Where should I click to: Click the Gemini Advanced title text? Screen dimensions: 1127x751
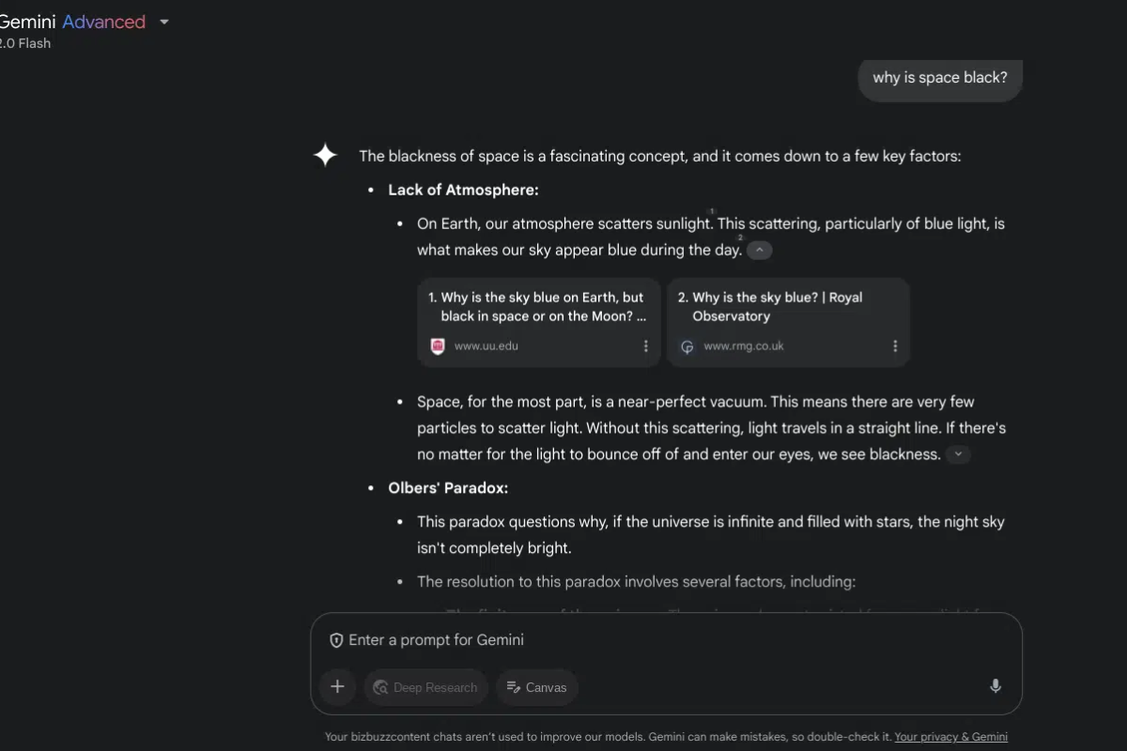coord(73,22)
